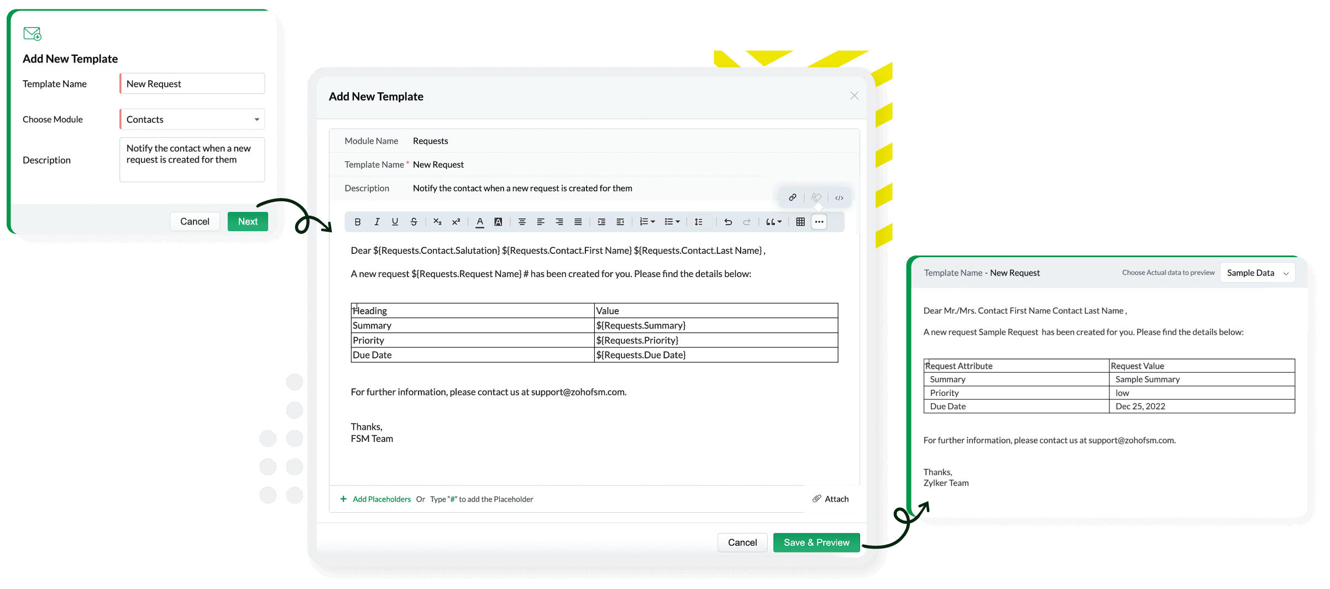Screen dimensions: 1330x589
Task: Justify the text
Action: (x=578, y=222)
